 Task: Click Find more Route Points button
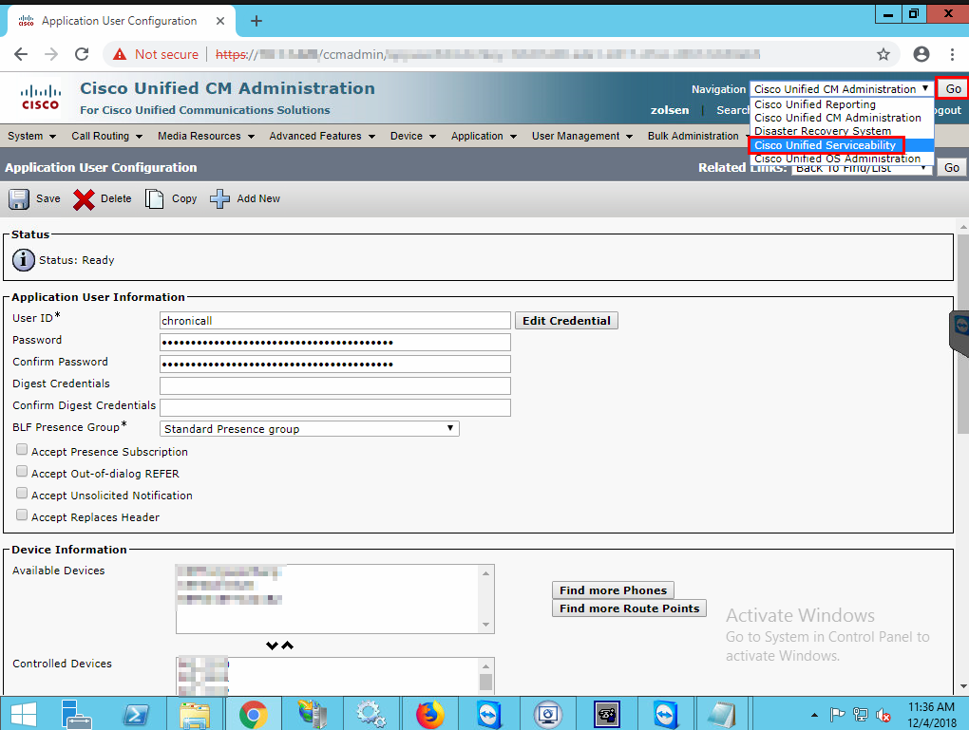[x=629, y=608]
